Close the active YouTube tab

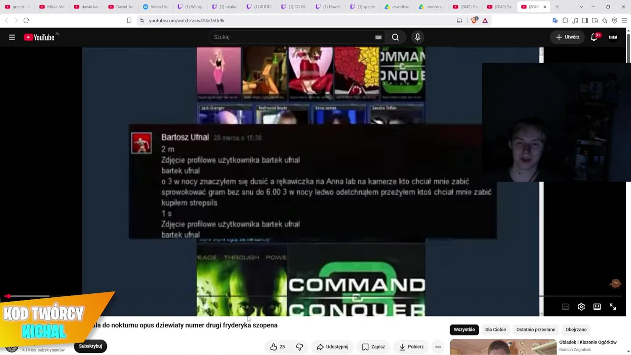pyautogui.click(x=545, y=7)
